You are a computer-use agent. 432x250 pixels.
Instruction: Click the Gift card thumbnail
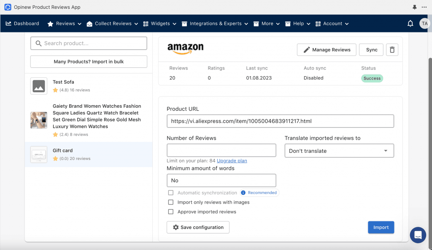(38, 154)
